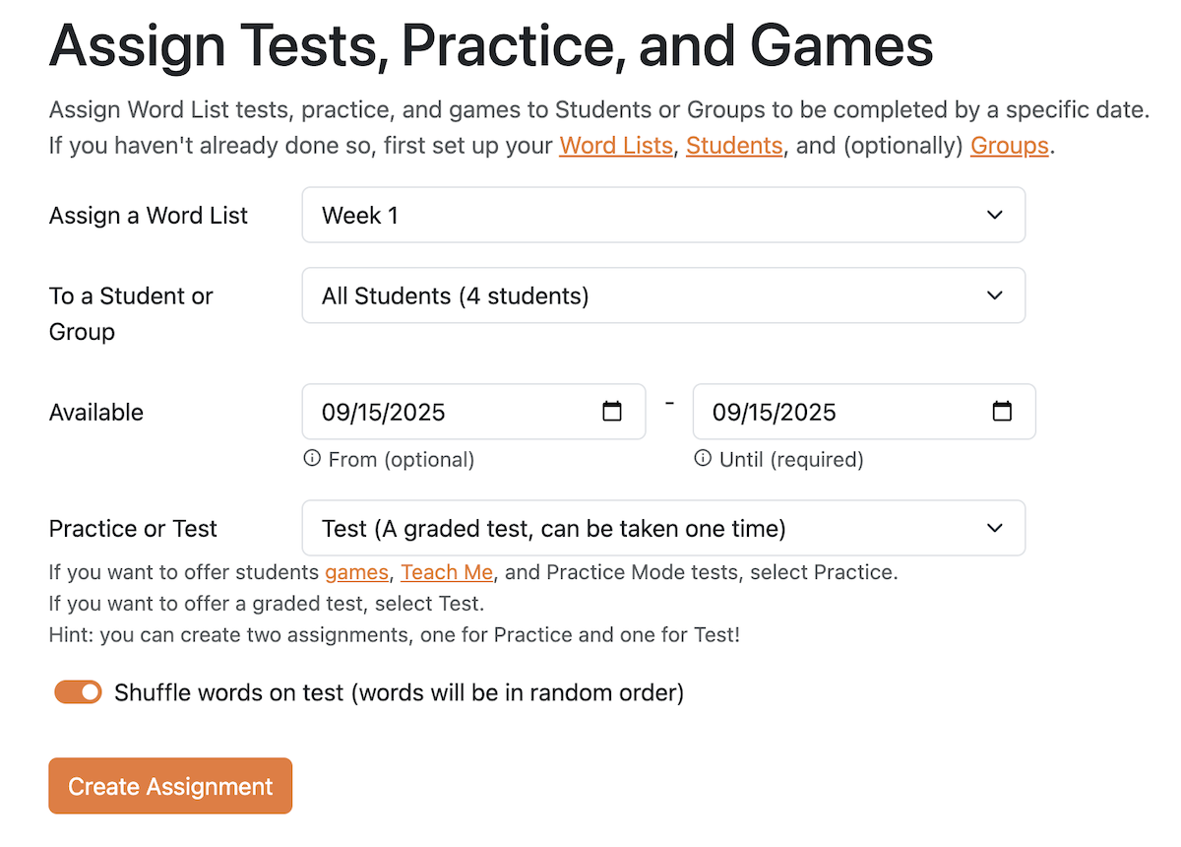
Task: Open the calendar picker for the Until date
Action: pyautogui.click(x=1002, y=412)
